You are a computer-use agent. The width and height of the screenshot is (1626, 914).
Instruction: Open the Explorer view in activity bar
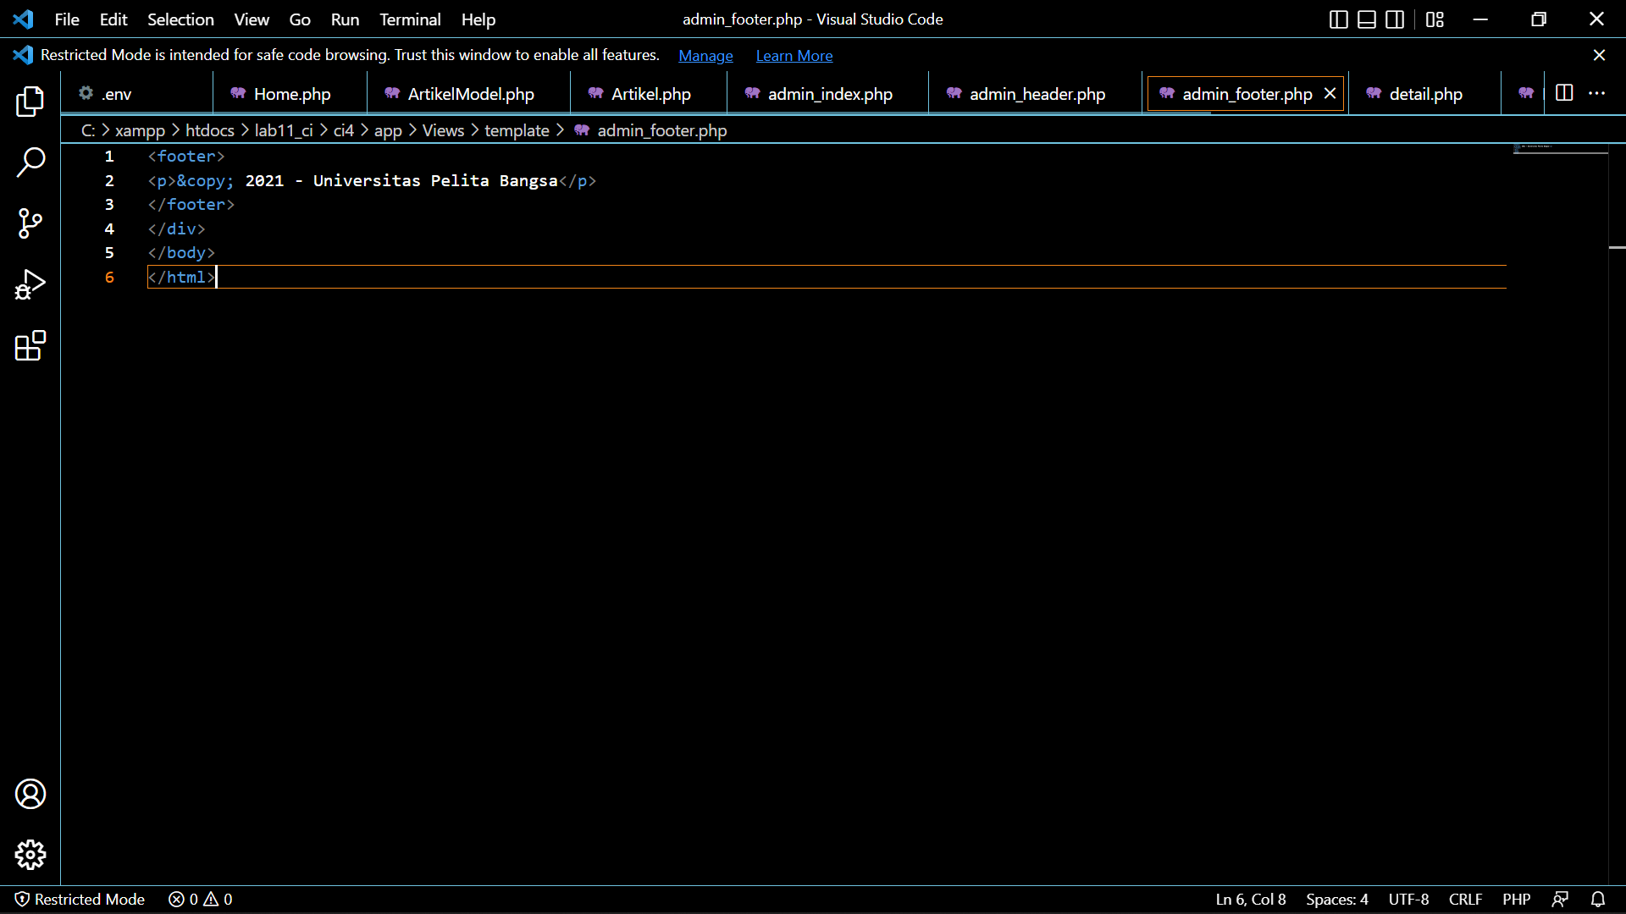tap(30, 102)
